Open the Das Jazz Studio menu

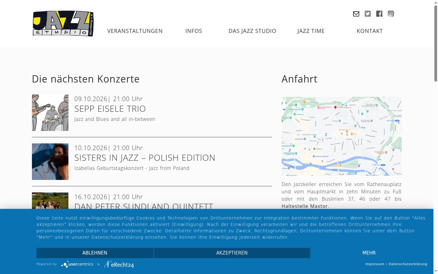pyautogui.click(x=252, y=31)
